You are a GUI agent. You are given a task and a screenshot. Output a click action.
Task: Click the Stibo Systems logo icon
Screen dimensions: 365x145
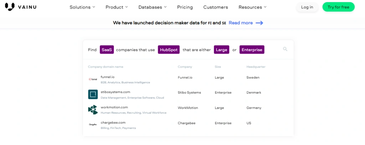93,95
